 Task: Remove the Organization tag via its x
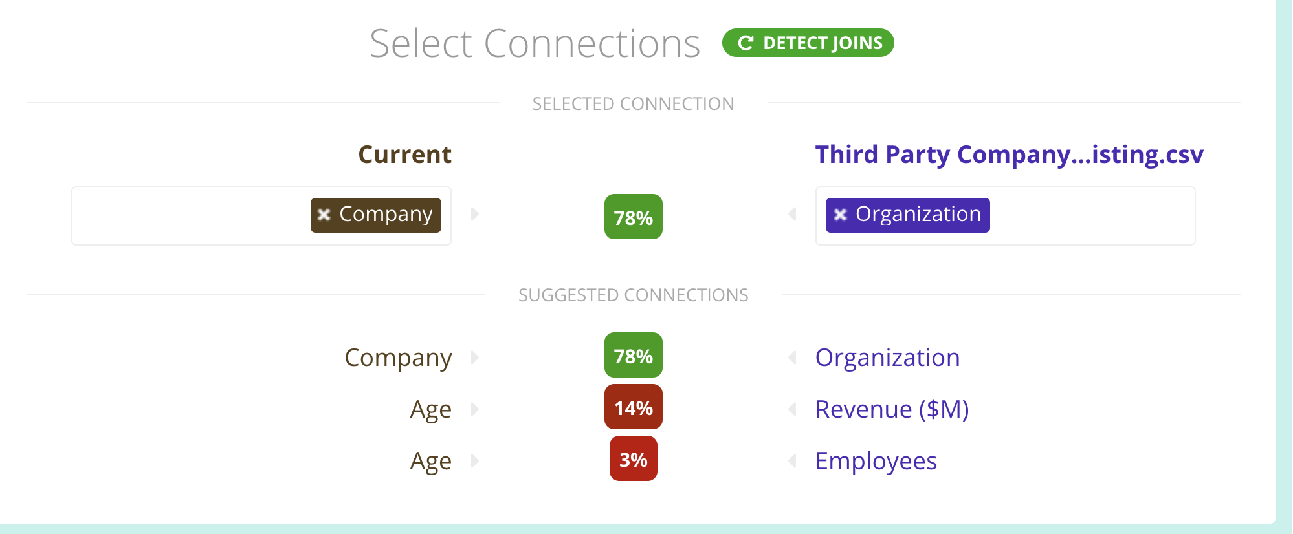tap(840, 215)
